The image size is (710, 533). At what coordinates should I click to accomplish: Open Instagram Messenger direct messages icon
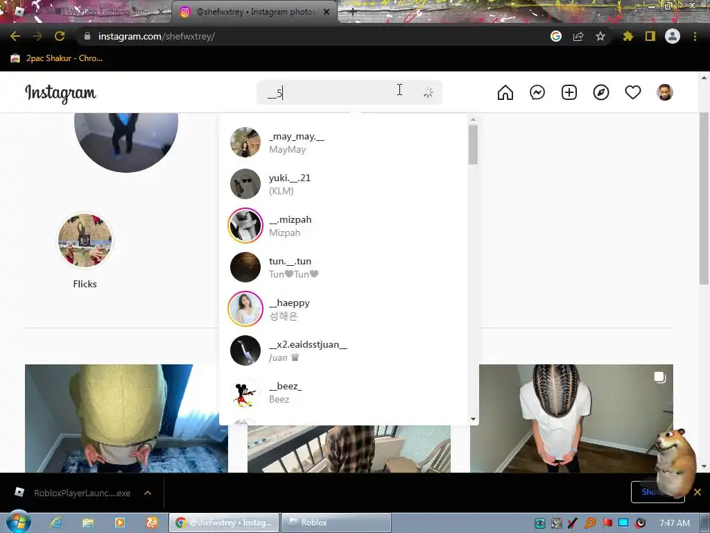537,92
